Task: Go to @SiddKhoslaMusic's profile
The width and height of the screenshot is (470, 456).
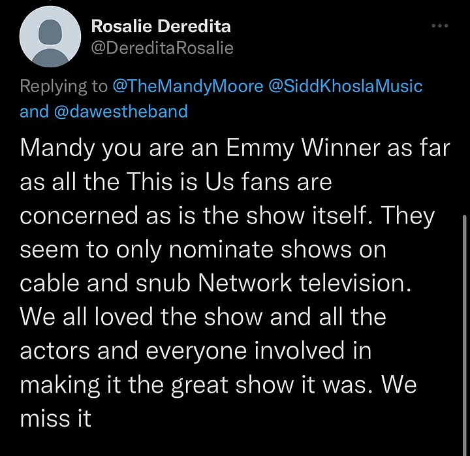Action: [345, 86]
